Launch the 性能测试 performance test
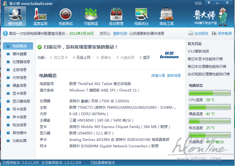This screenshot has width=235, height=166. pyautogui.click(x=66, y=16)
